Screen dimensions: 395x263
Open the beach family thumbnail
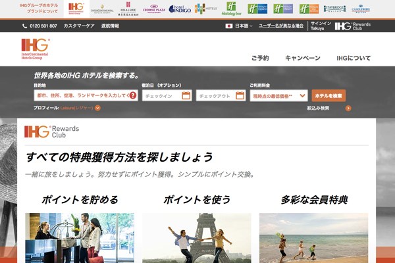pyautogui.click(x=313, y=238)
